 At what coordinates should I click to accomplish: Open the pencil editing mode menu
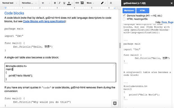[x=103, y=3]
